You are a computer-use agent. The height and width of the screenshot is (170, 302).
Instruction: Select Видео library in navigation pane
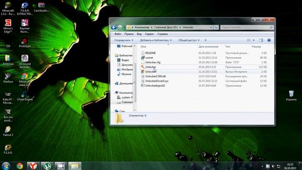coord(123,60)
